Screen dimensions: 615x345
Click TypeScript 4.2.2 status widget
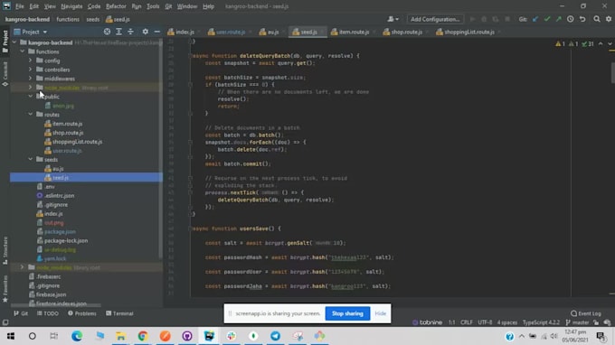tap(541, 322)
